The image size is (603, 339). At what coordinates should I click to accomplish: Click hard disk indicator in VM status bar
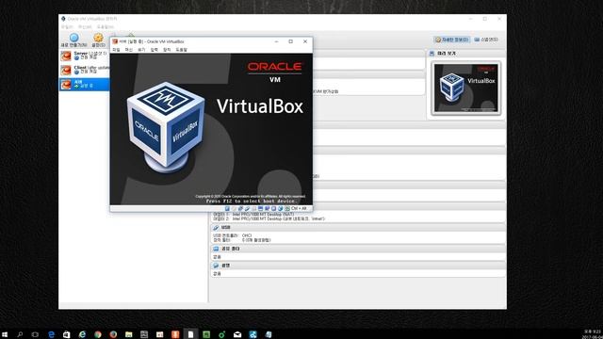(x=227, y=209)
